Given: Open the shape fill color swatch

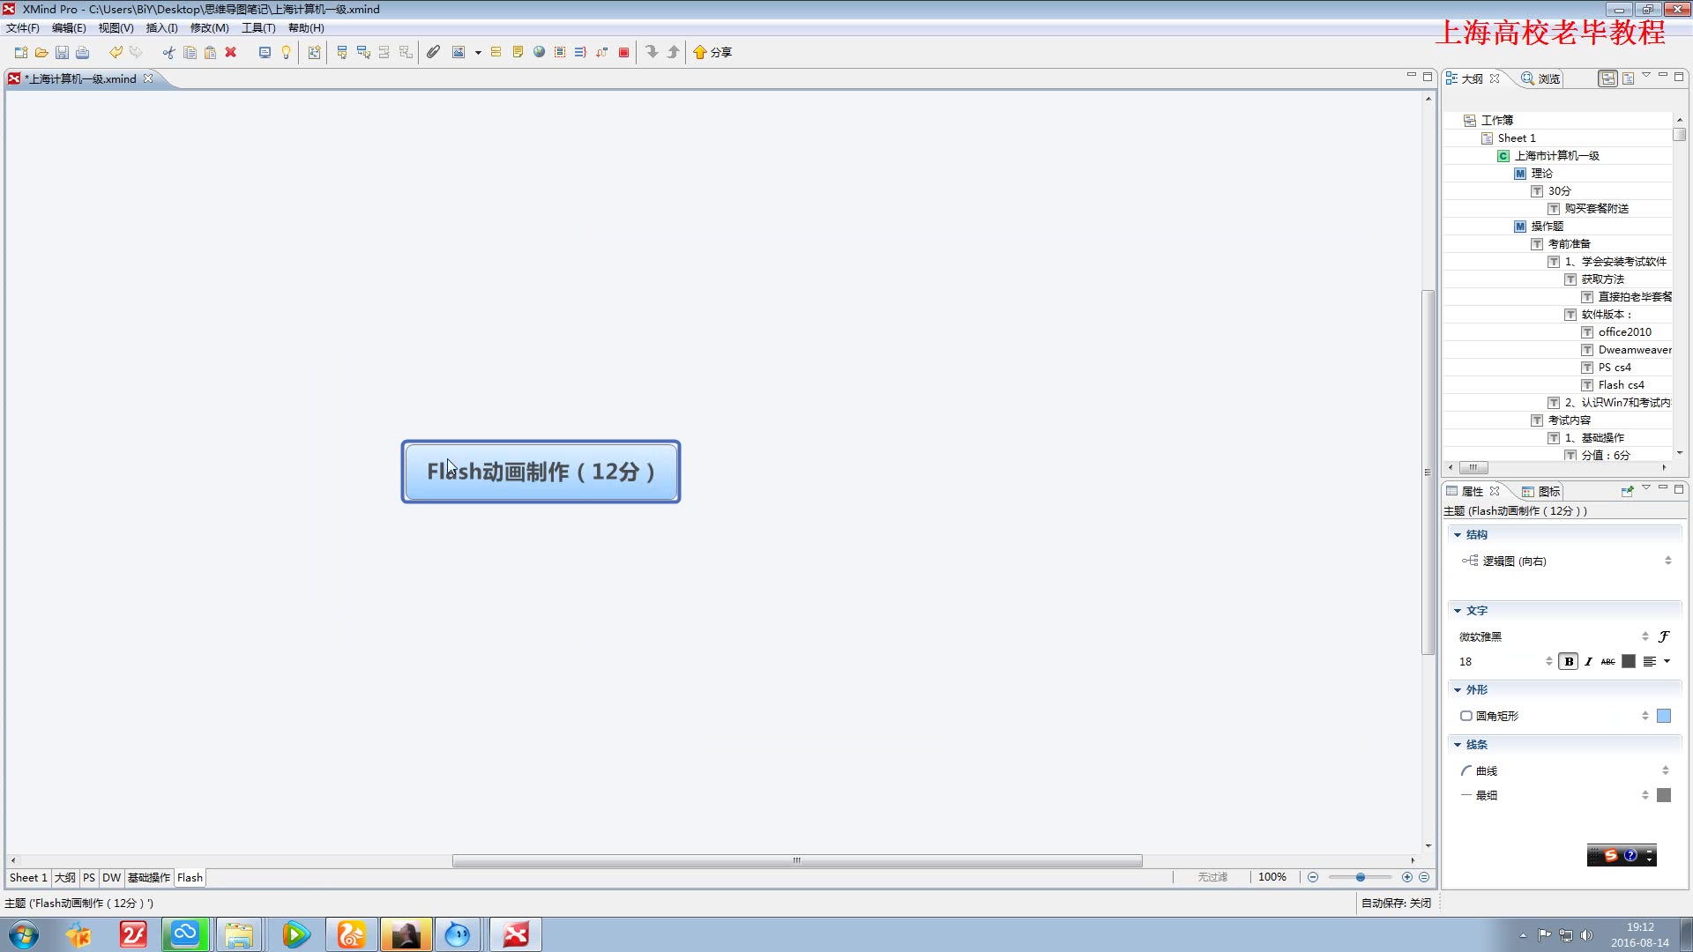Looking at the screenshot, I should tap(1664, 716).
